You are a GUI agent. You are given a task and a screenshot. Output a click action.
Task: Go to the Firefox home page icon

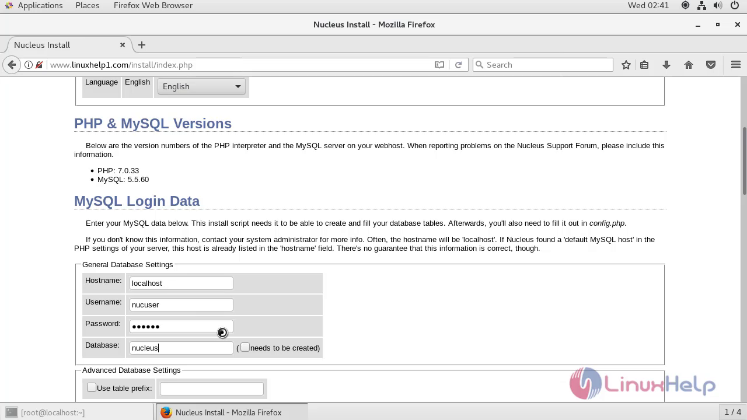click(x=689, y=65)
